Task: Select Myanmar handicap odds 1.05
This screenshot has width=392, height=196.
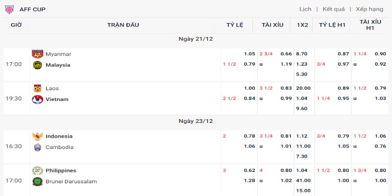Action: click(249, 54)
